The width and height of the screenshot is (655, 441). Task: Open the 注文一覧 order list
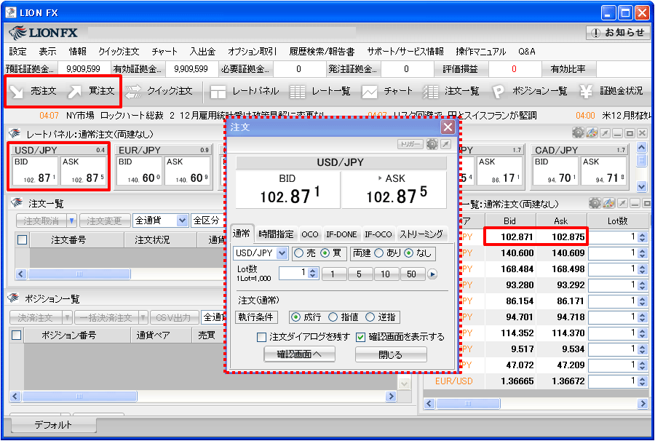click(x=450, y=91)
